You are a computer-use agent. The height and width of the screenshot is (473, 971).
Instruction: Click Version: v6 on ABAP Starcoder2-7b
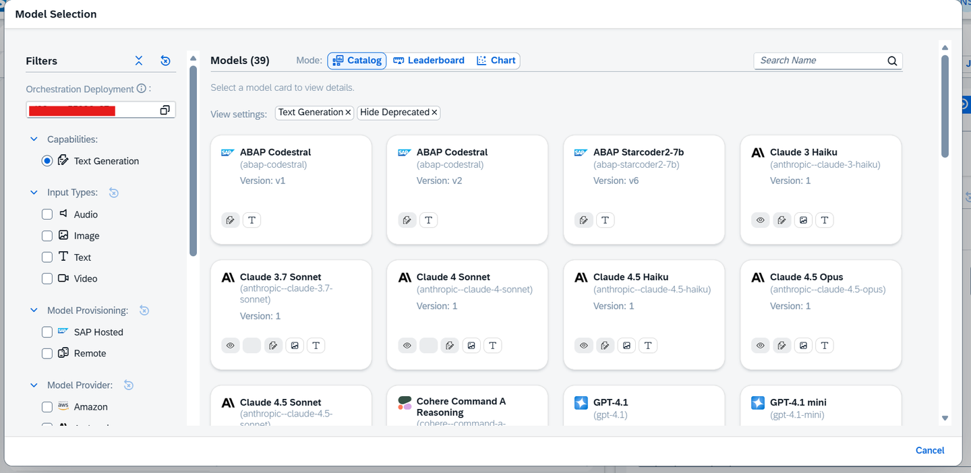616,181
